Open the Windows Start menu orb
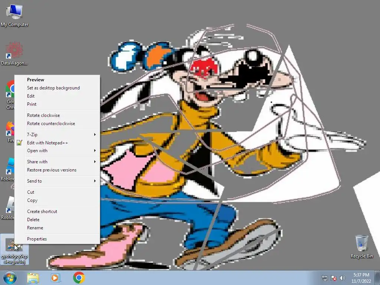Screen dimensions: 380x285 click(10, 278)
